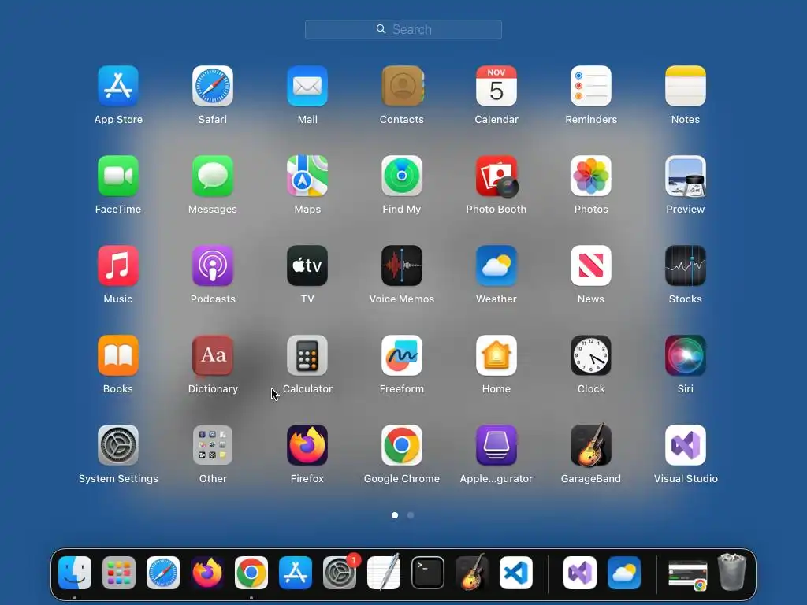The image size is (807, 605).
Task: Launch the Music app
Action: coord(118,265)
